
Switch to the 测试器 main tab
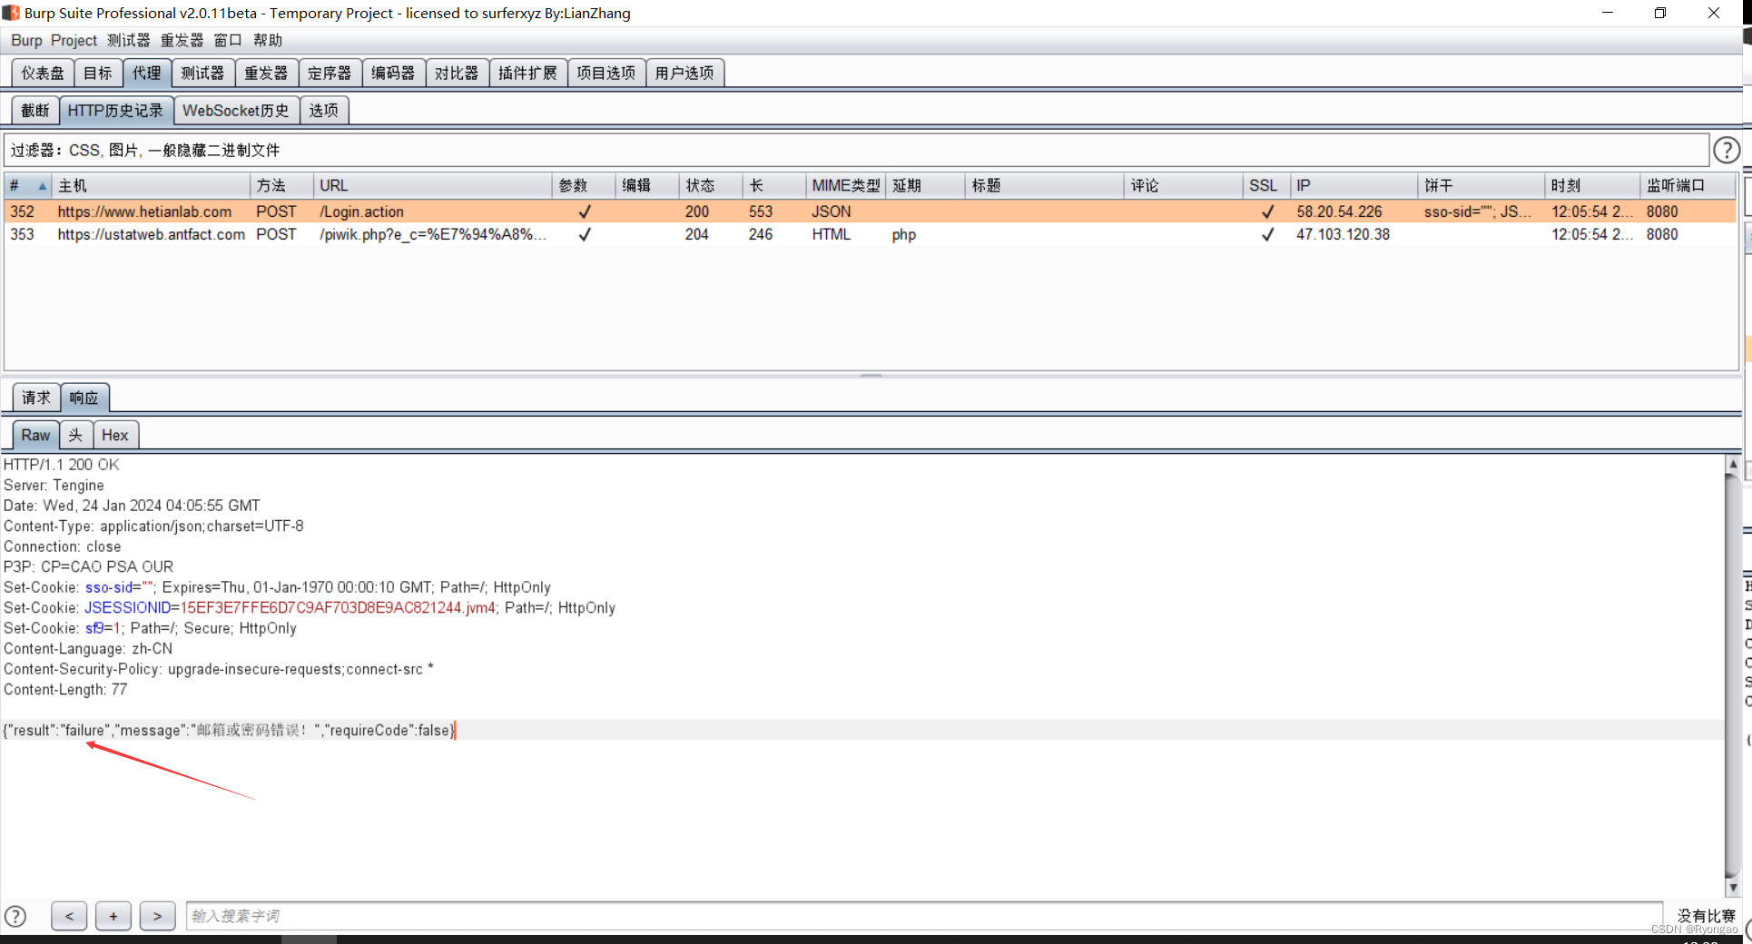tap(202, 73)
